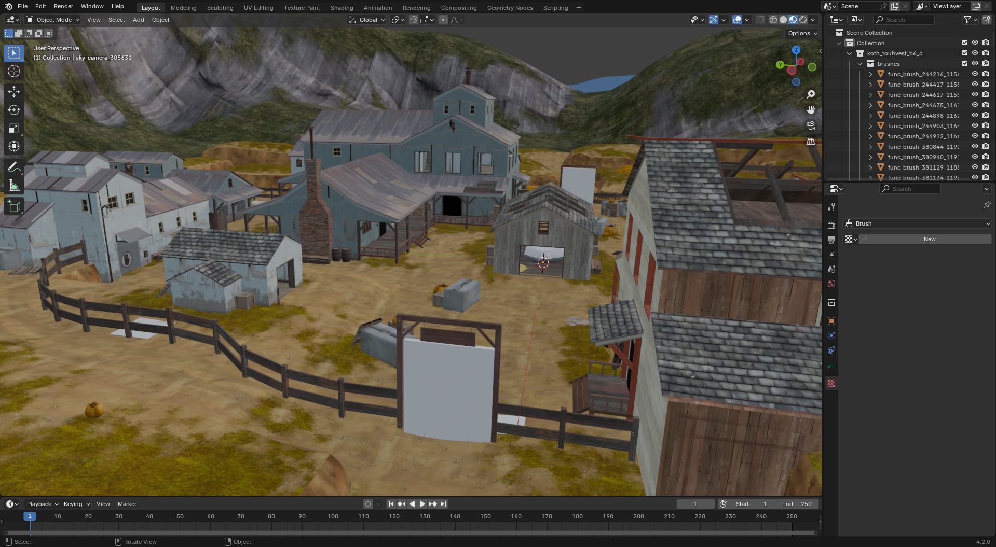996x547 pixels.
Task: Open the Output properties tab
Action: [831, 240]
